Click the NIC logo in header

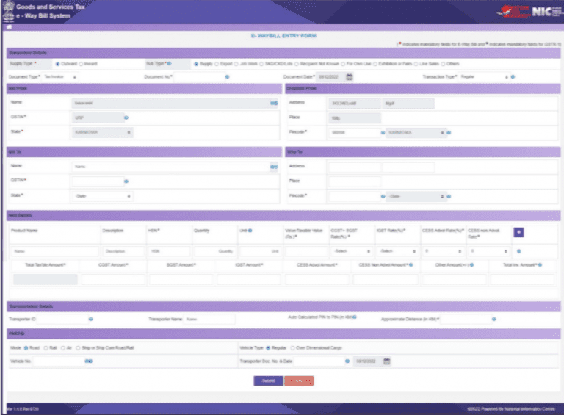[540, 12]
